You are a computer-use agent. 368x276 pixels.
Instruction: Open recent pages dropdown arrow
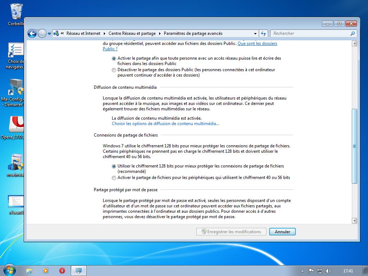pos(49,33)
